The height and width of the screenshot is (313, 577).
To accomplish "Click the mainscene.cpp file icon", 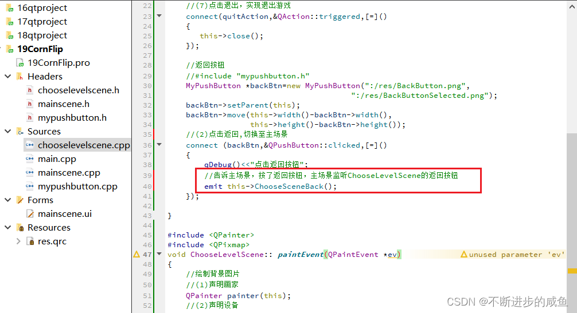I will pyautogui.click(x=30, y=172).
